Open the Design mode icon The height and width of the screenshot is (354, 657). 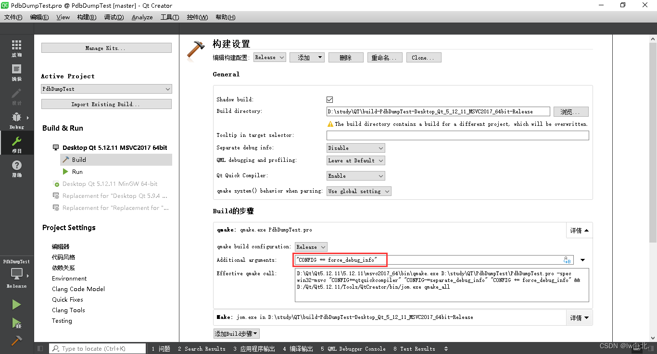(x=17, y=96)
